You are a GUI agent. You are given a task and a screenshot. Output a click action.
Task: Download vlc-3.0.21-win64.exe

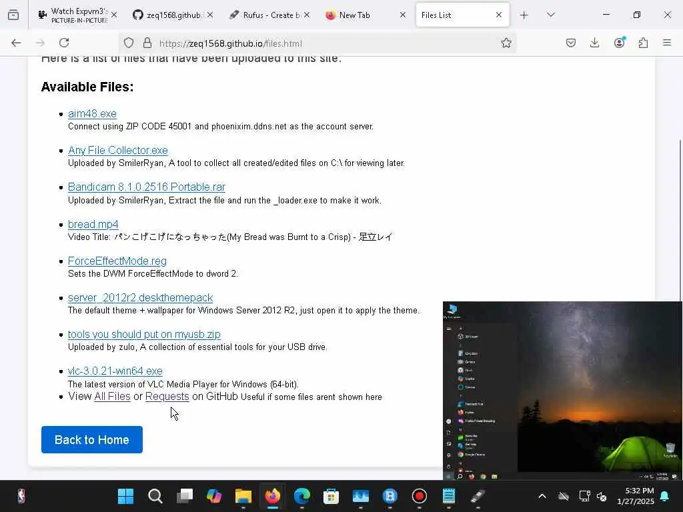pos(115,371)
